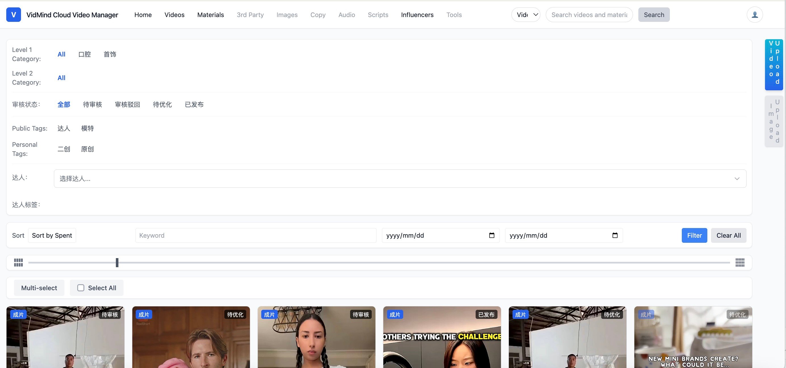786x368 pixels.
Task: Open the search type dropdown in header
Action: [525, 15]
